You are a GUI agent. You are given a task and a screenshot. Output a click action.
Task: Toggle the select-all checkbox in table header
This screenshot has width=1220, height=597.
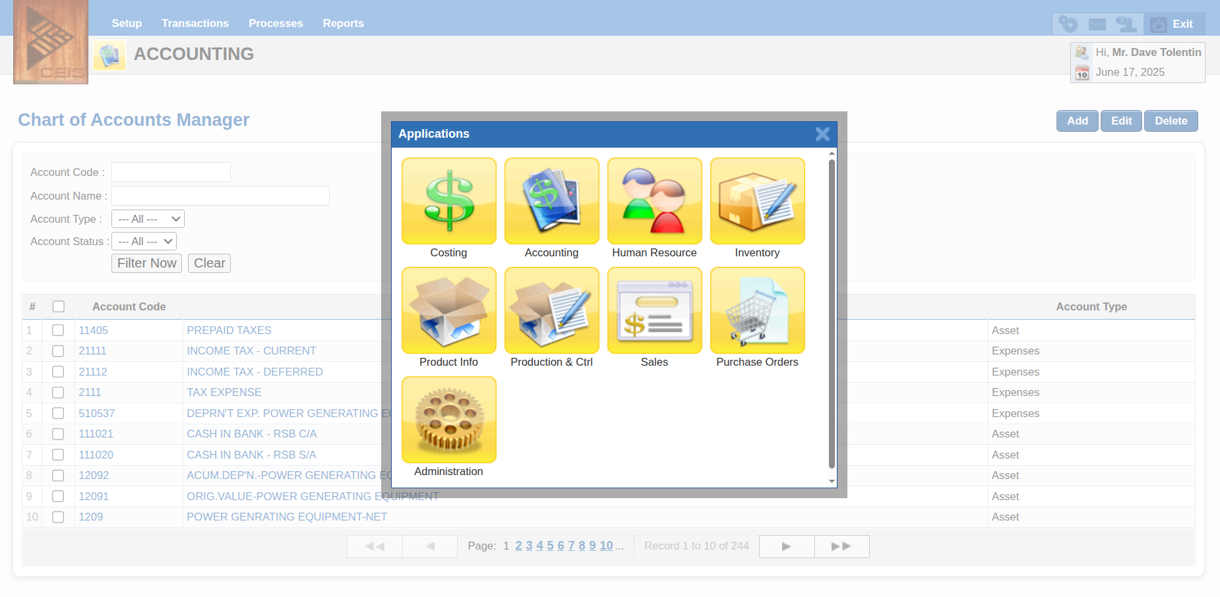pos(59,306)
